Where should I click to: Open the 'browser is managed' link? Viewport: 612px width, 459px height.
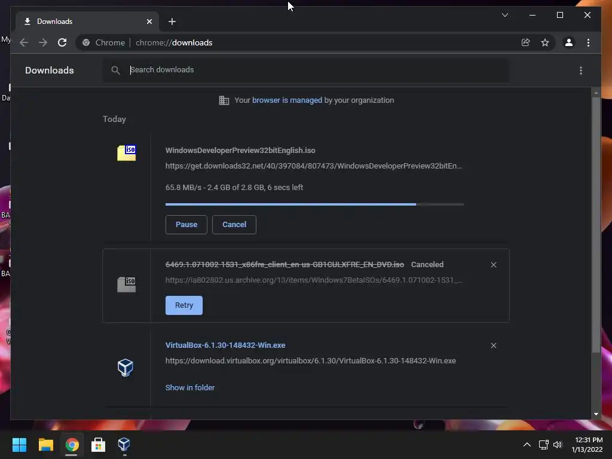click(x=287, y=100)
